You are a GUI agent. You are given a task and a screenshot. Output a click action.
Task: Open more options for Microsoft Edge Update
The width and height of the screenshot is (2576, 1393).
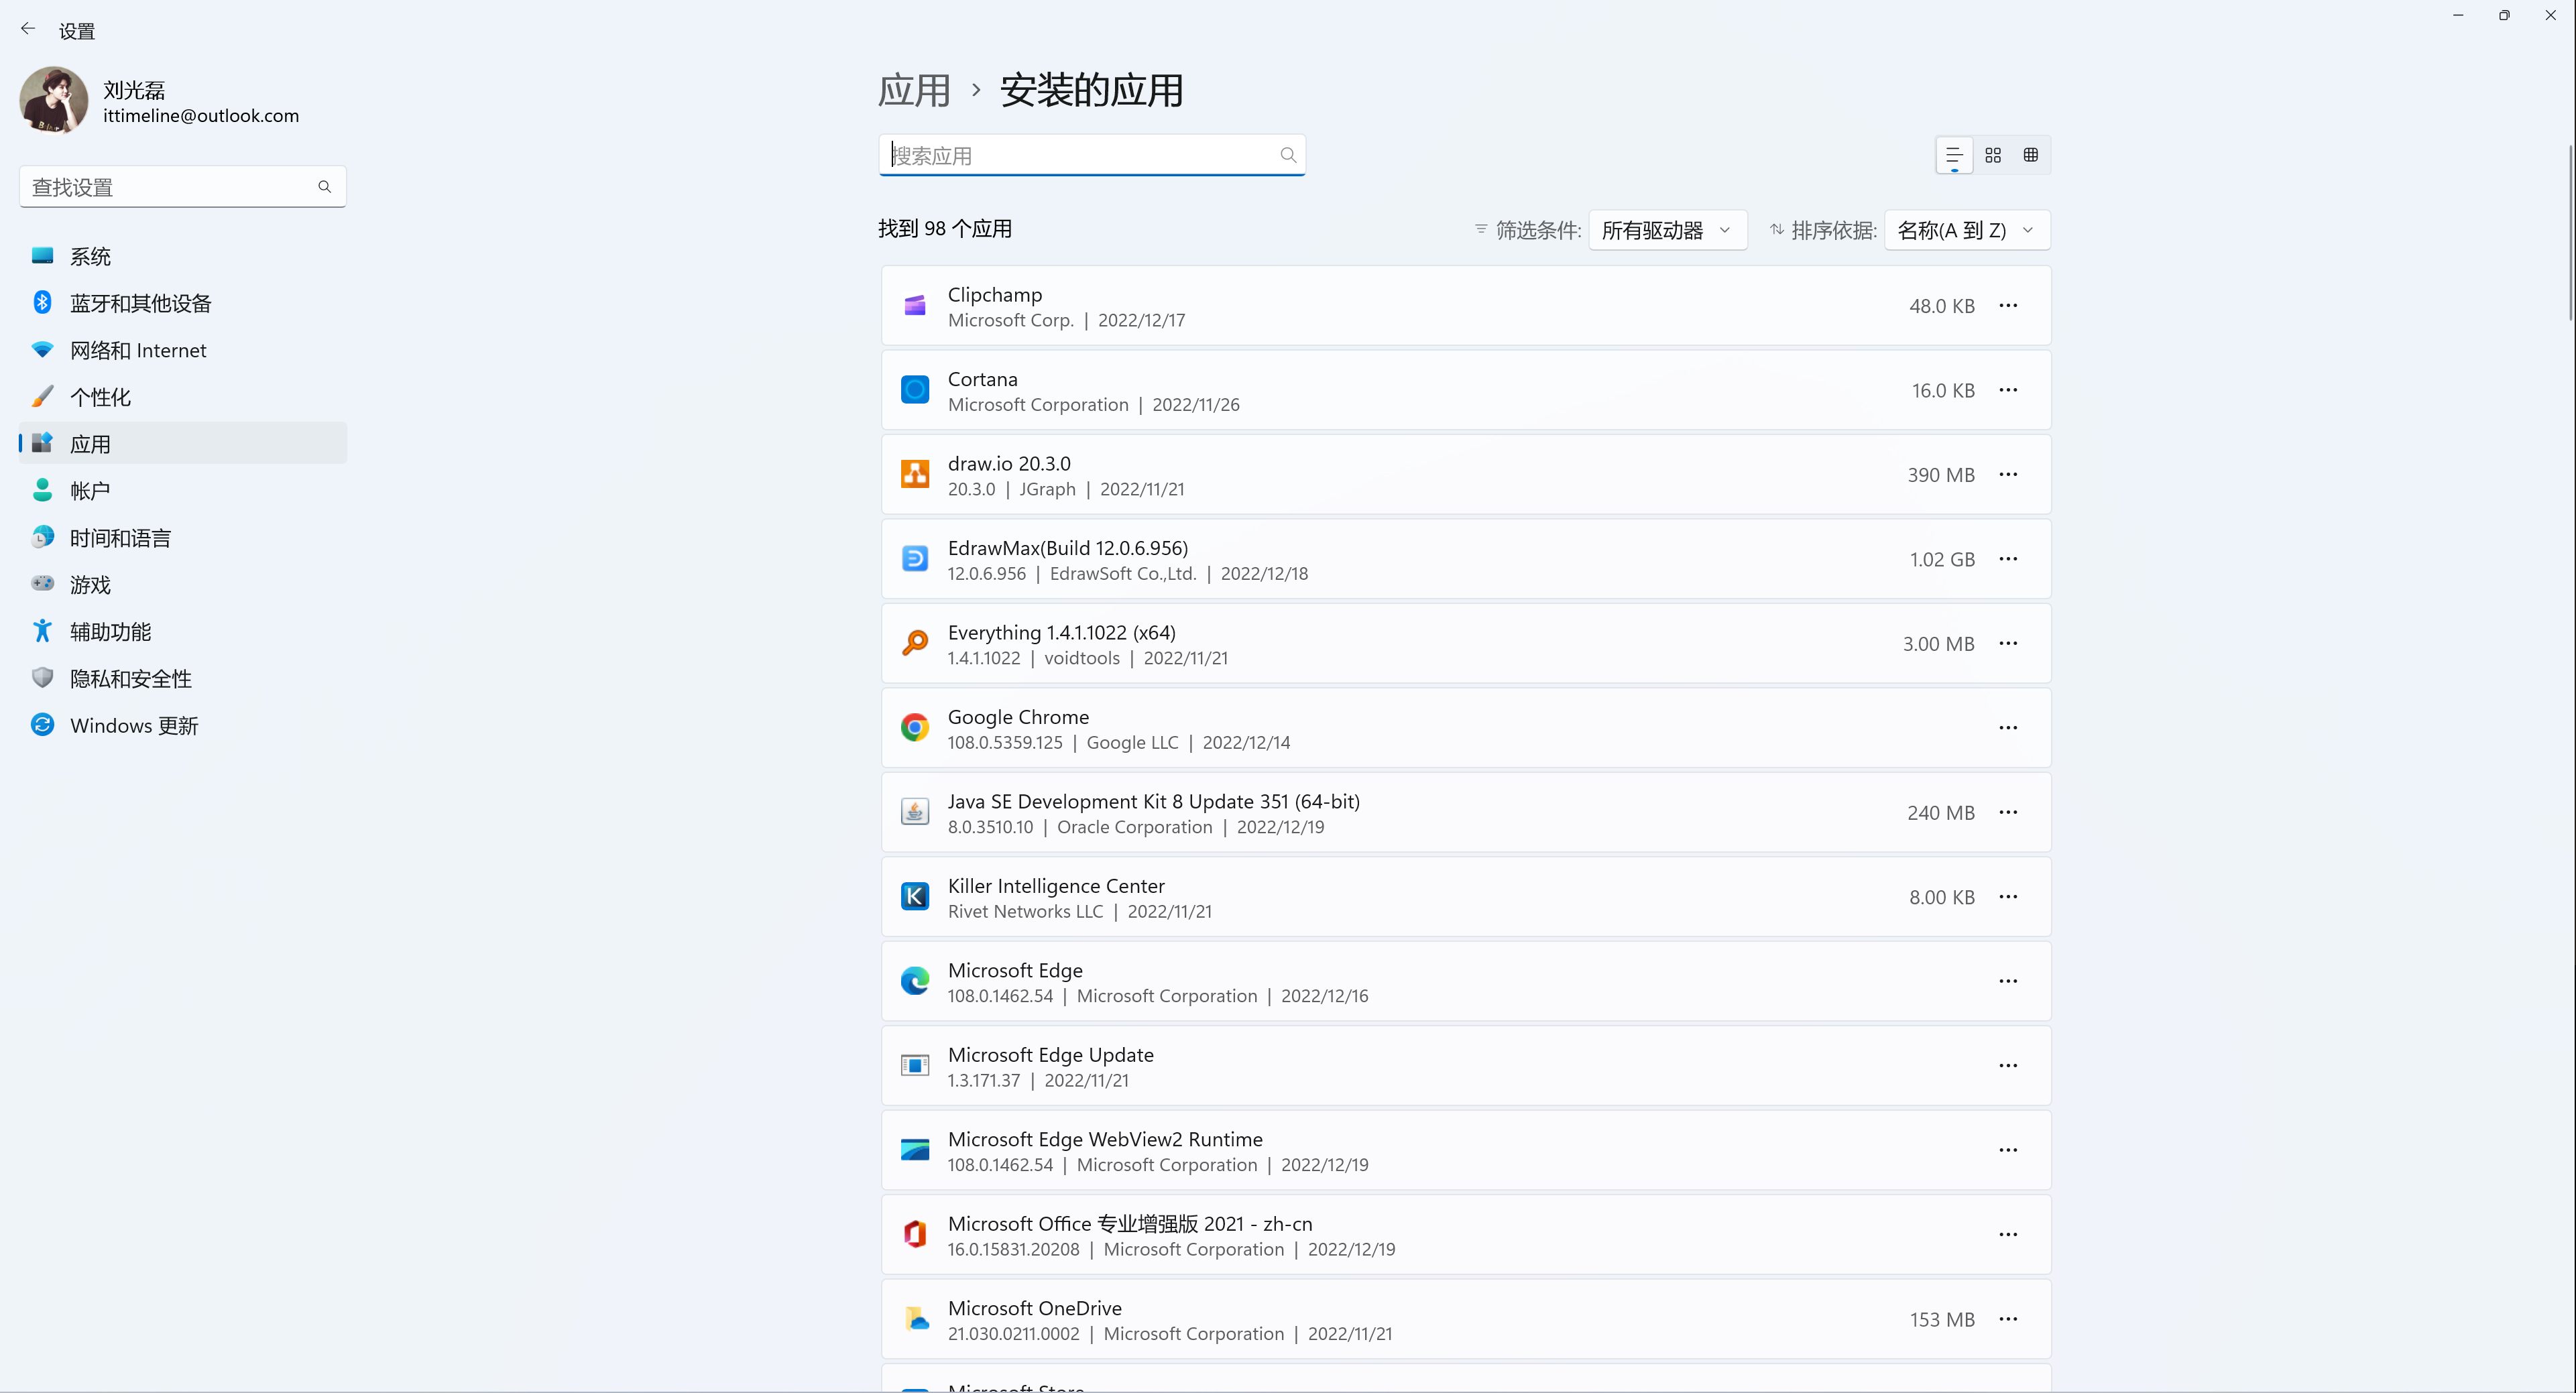coord(2008,1066)
